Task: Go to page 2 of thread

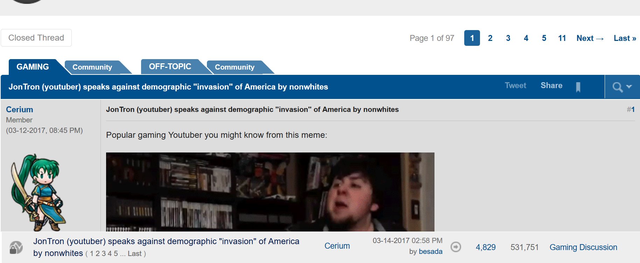Action: [490, 38]
